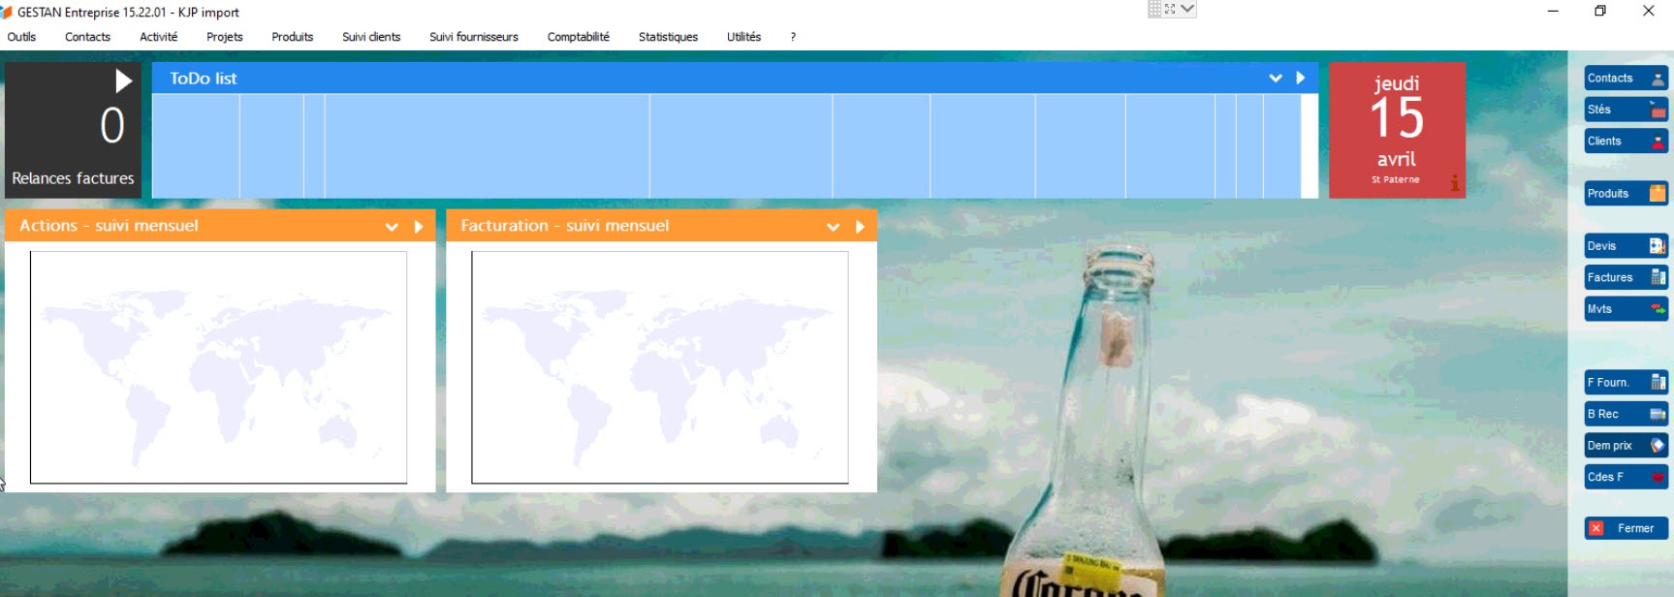The image size is (1674, 597).
Task: Click the Facturation world map chart
Action: tap(659, 367)
